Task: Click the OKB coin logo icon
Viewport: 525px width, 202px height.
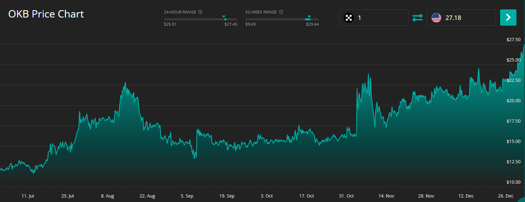Action: point(349,18)
